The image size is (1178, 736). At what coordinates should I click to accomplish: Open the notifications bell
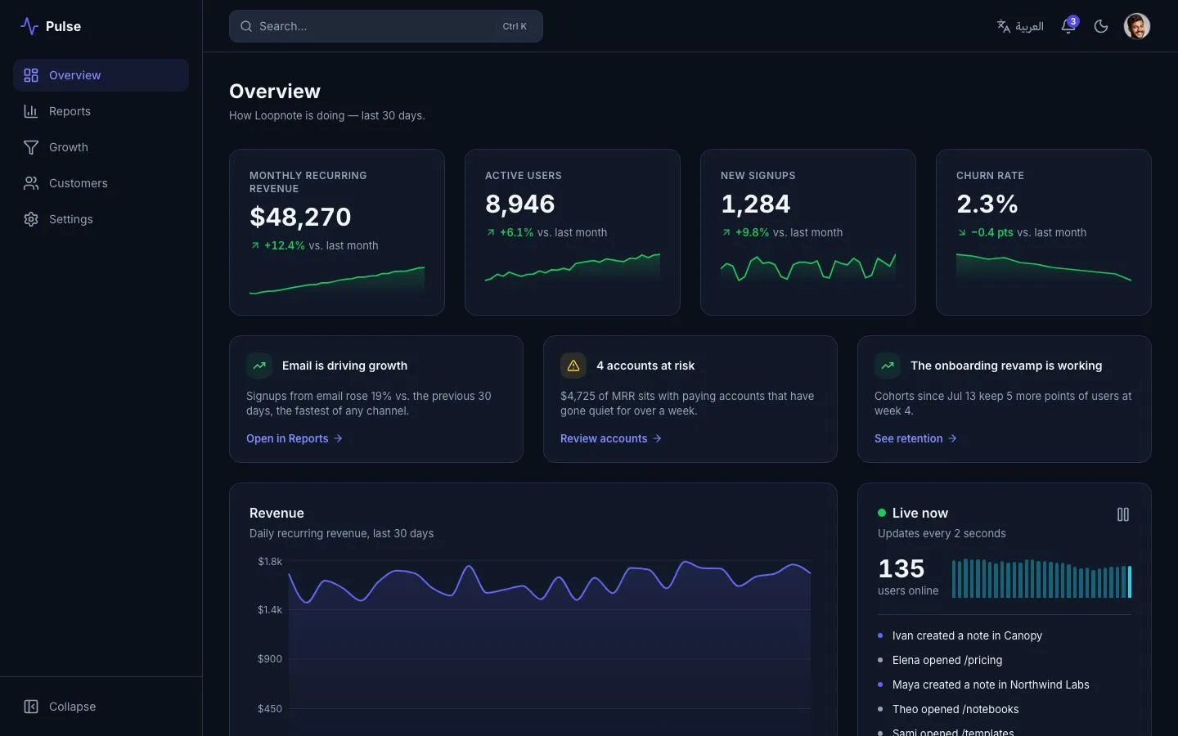tap(1068, 26)
